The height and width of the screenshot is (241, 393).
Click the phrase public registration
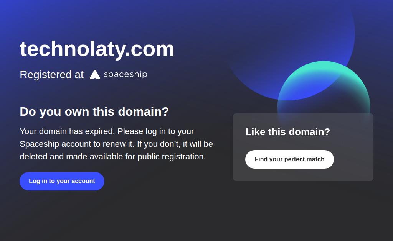[x=172, y=157]
